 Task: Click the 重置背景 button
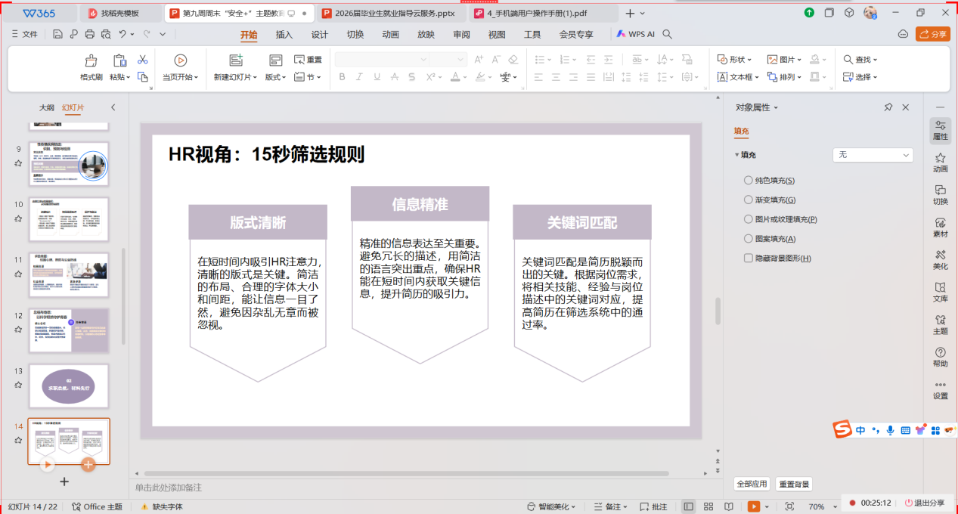(794, 484)
